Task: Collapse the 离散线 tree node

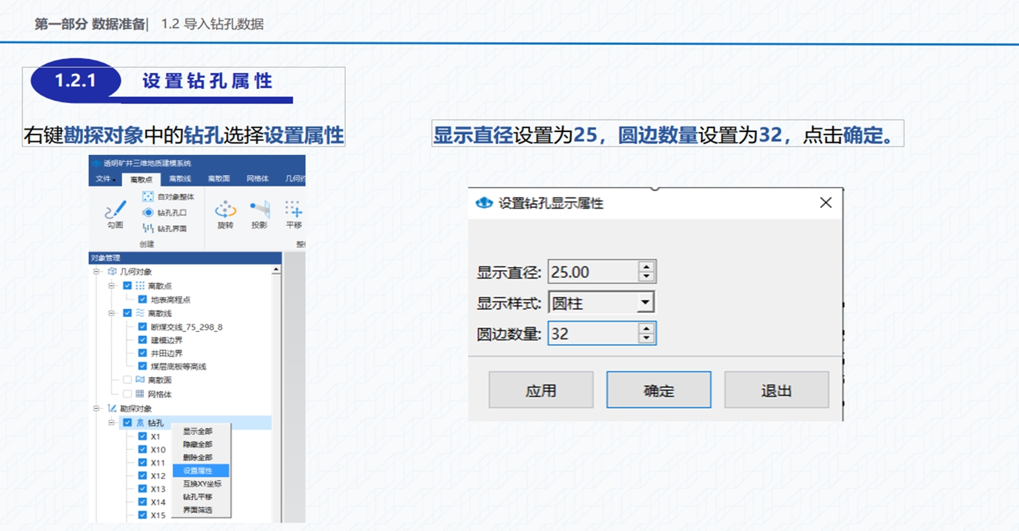Action: [112, 313]
